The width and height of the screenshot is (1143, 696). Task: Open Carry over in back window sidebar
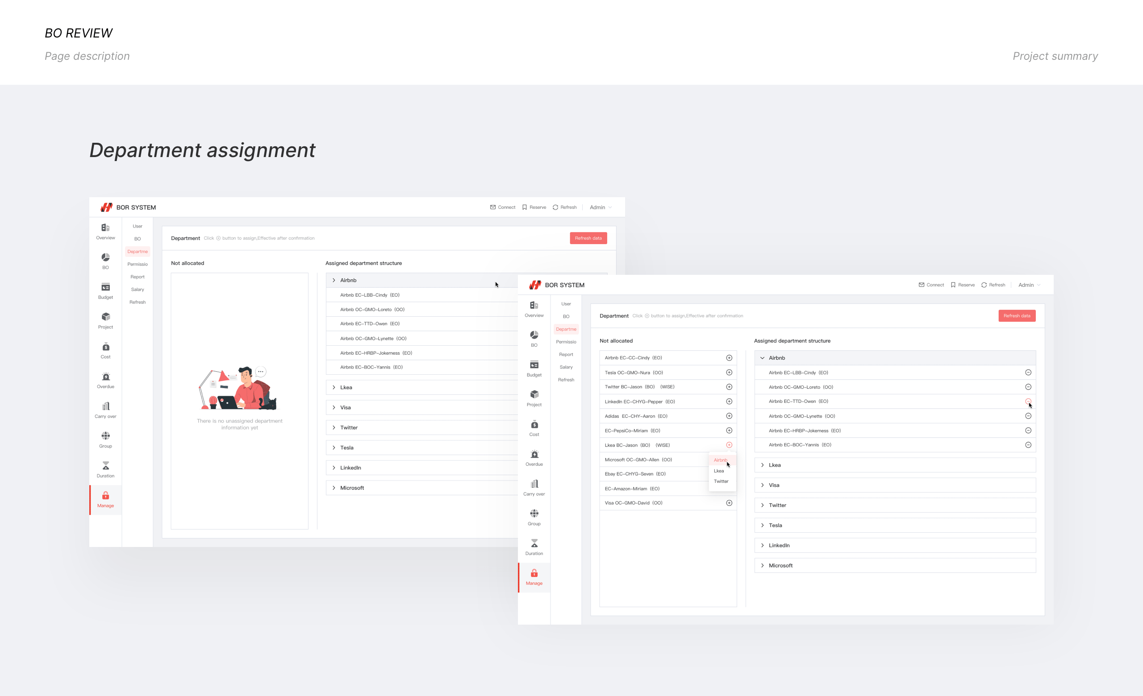pos(105,410)
